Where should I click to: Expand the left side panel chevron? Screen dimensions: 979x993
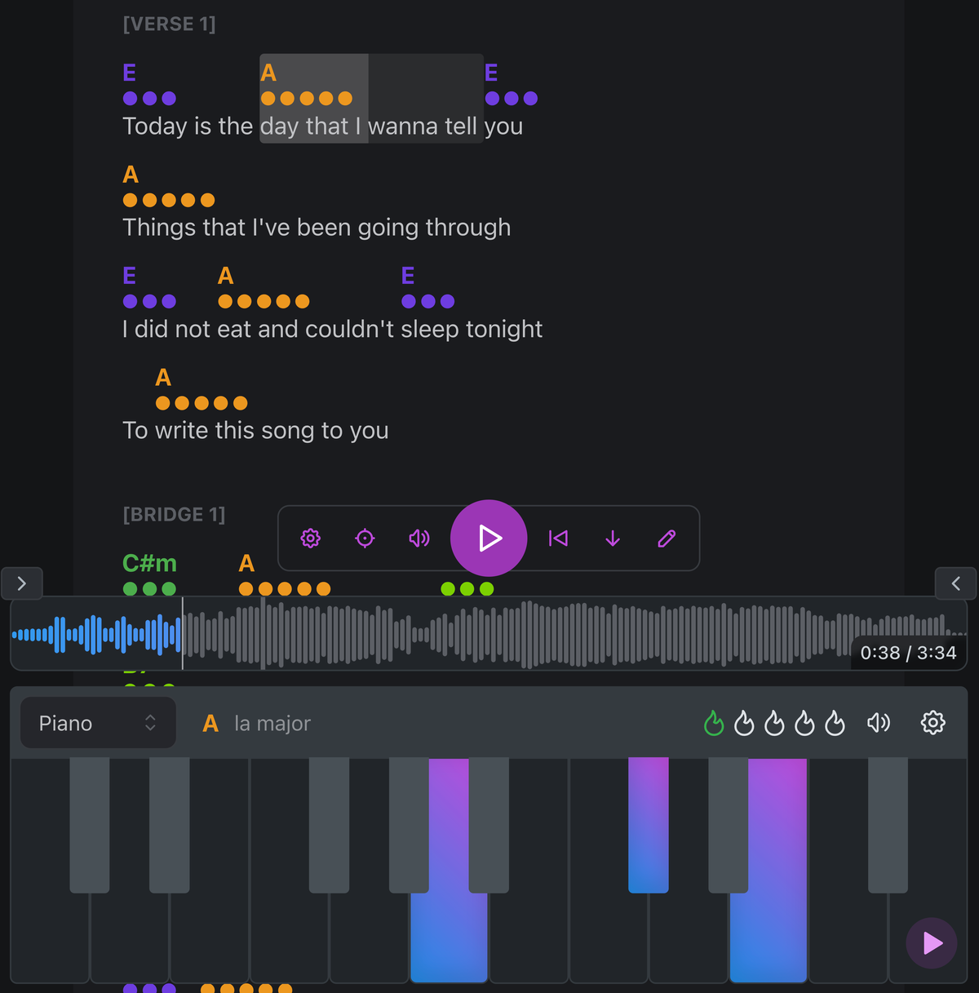pyautogui.click(x=22, y=583)
